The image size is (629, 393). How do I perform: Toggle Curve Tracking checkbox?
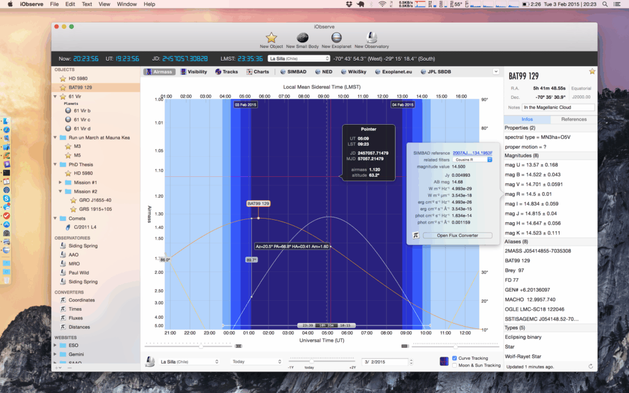[455, 358]
